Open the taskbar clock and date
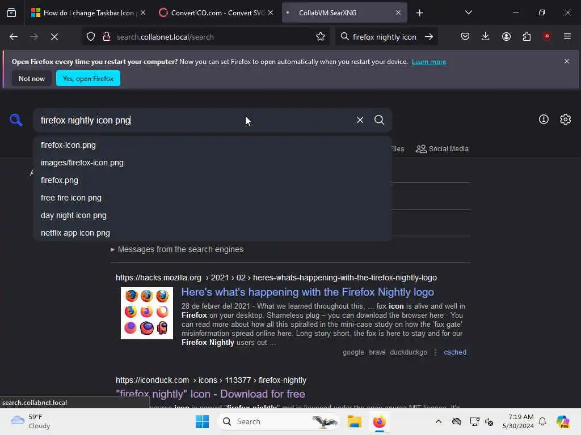 (x=518, y=421)
